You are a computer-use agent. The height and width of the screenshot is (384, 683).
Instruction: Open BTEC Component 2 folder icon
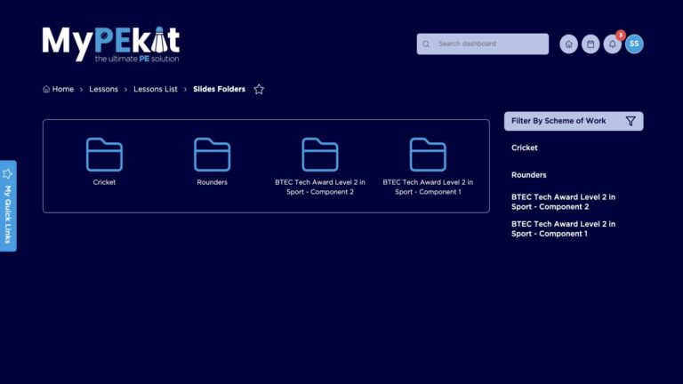320,155
